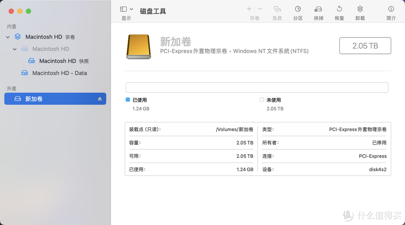Minimize window with yellow button
Image resolution: width=405 pixels, height=225 pixels.
[x=20, y=11]
